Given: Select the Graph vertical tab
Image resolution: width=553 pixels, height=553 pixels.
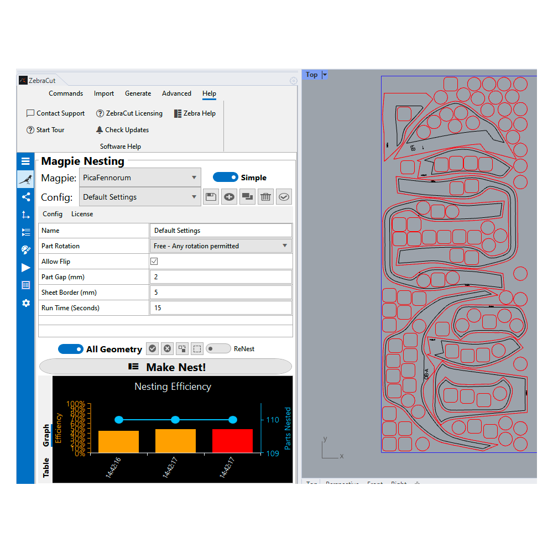Looking at the screenshot, I should (x=46, y=435).
